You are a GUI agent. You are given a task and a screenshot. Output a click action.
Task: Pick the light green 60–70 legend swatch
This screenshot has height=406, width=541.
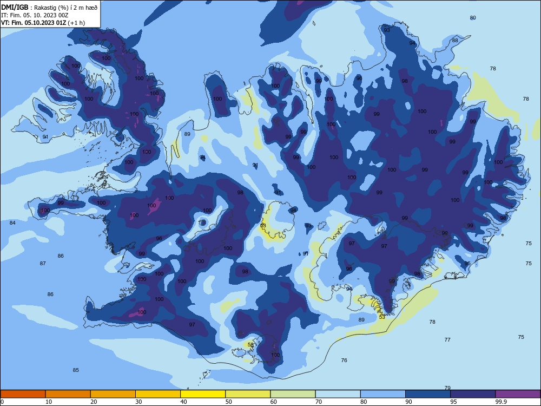293,394
